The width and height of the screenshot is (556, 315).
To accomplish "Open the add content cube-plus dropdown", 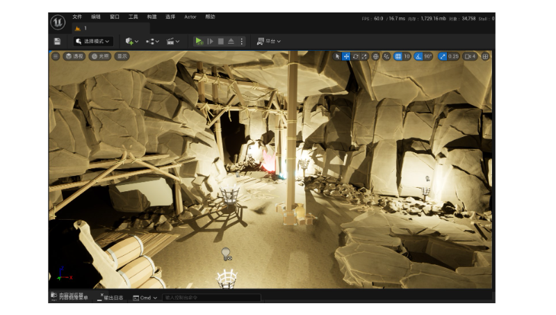I will point(131,41).
